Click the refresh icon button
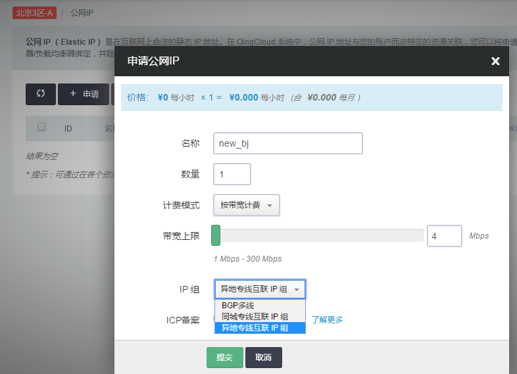 pyautogui.click(x=41, y=94)
